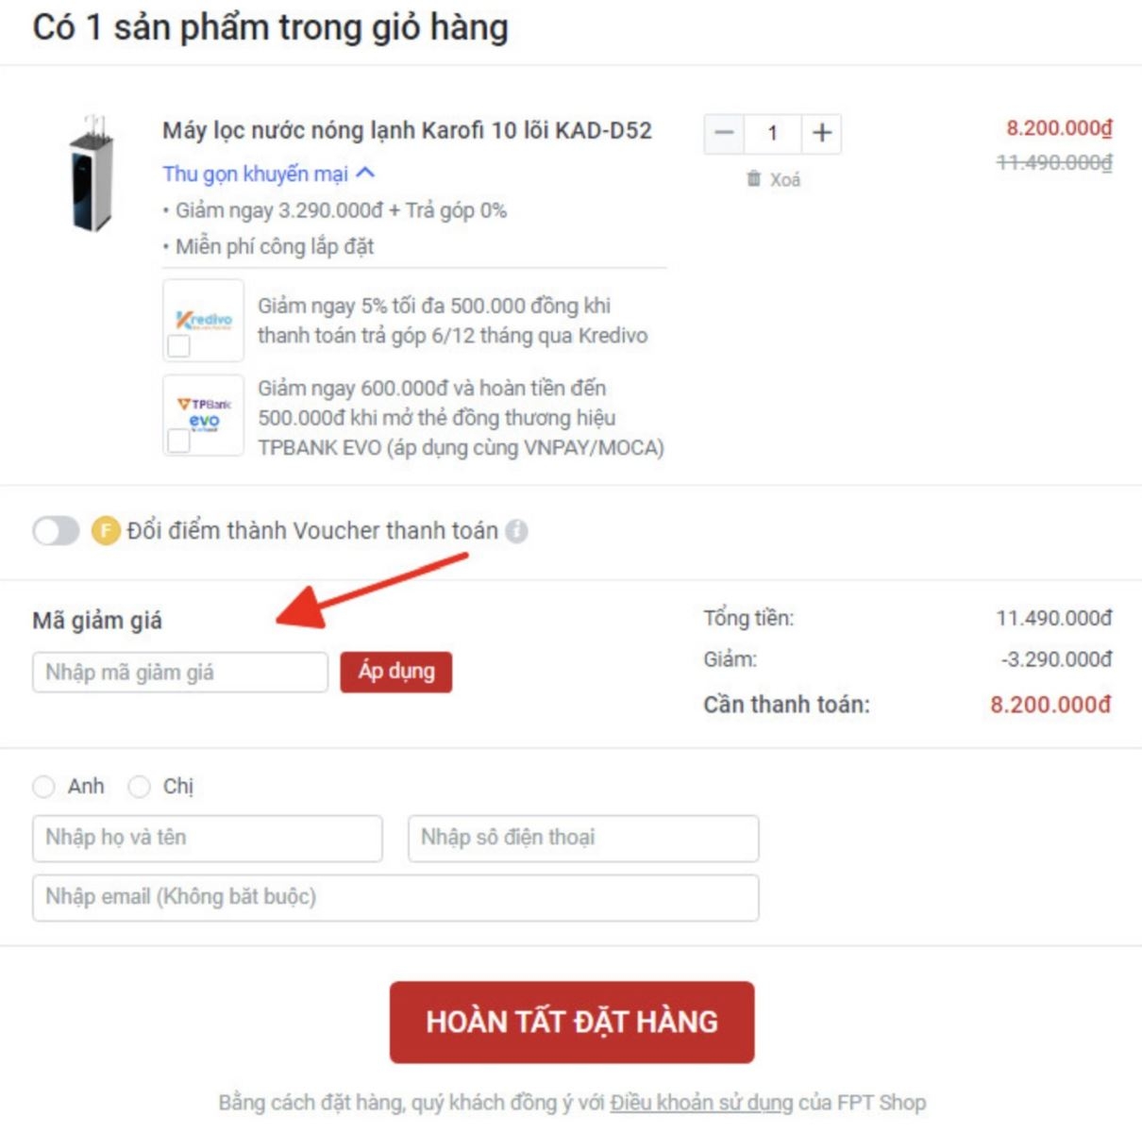Decrease quantity with the minus button
This screenshot has width=1142, height=1132.
pyautogui.click(x=724, y=133)
